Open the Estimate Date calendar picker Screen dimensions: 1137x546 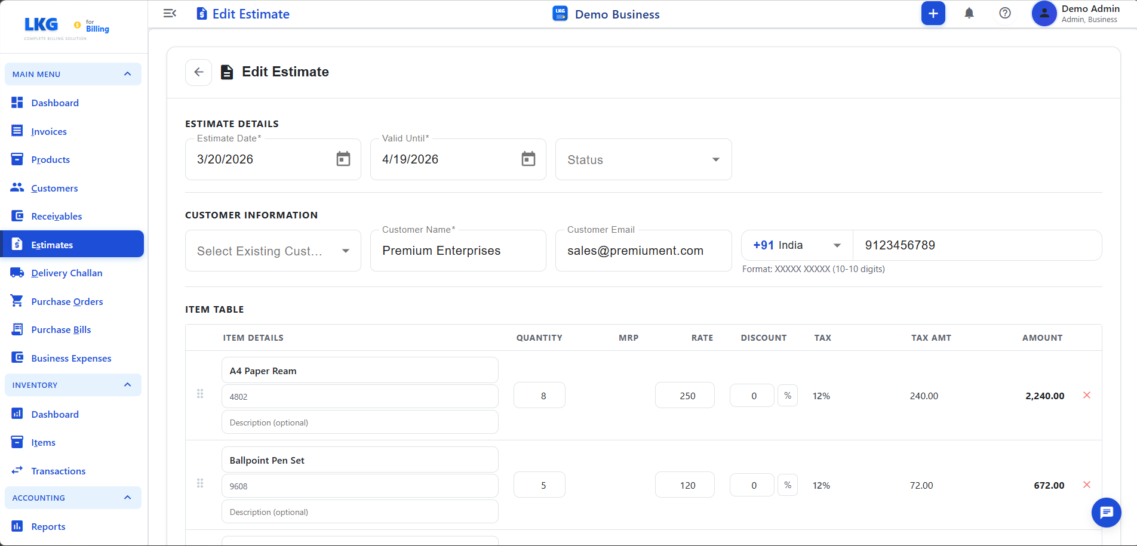point(343,159)
